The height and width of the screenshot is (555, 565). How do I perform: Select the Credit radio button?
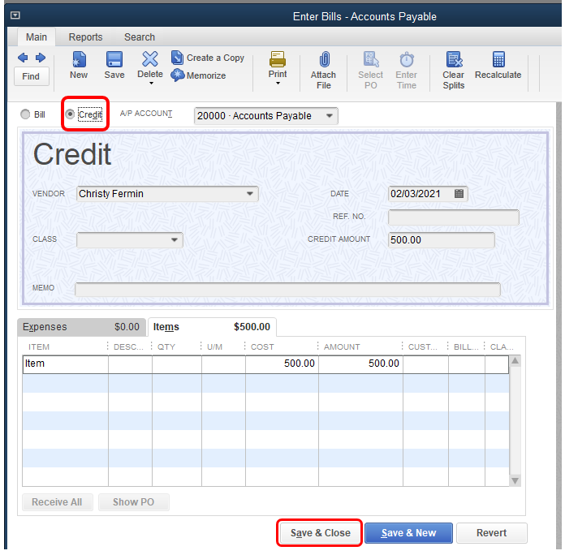tap(70, 114)
